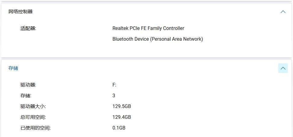Click the 适配器 label
This screenshot has height=137, width=293.
coord(28,28)
